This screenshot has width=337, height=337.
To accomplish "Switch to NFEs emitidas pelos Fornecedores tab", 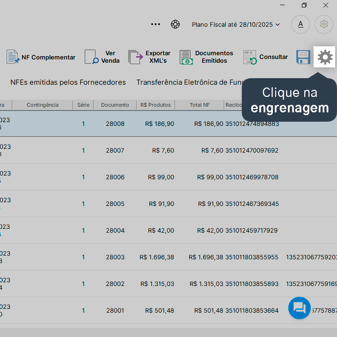I will [68, 82].
